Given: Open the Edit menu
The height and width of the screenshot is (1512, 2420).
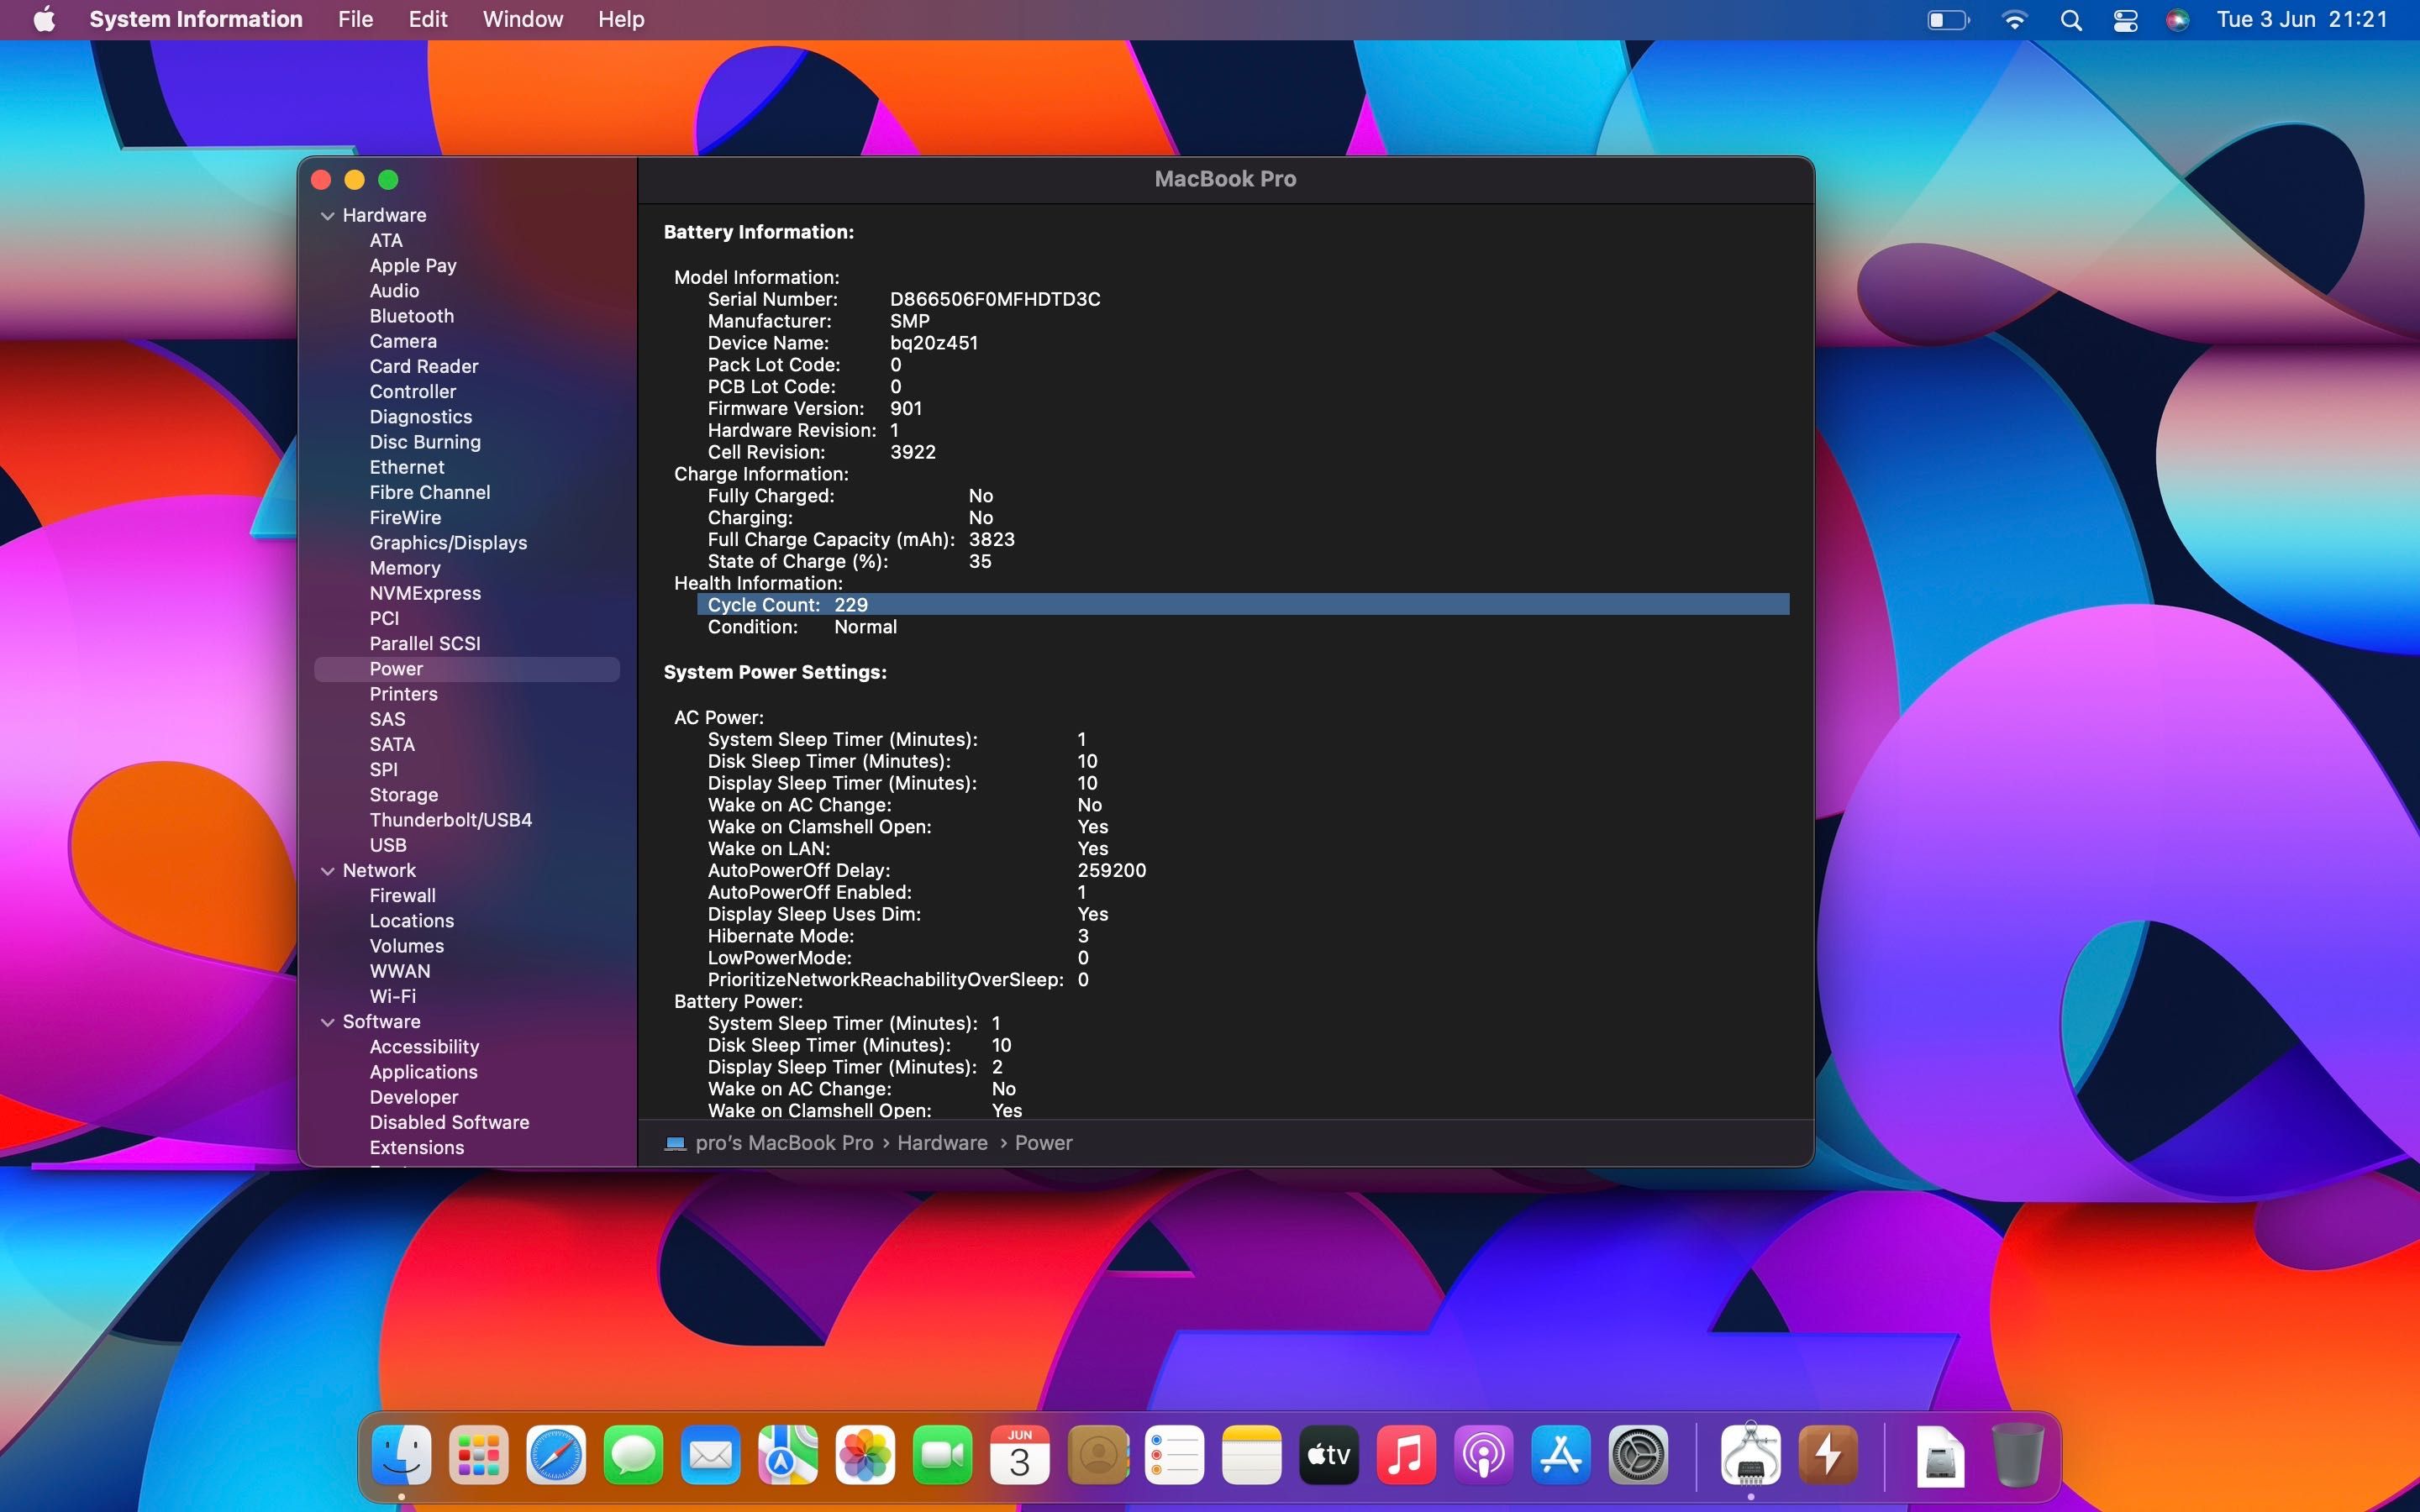Looking at the screenshot, I should [x=428, y=19].
